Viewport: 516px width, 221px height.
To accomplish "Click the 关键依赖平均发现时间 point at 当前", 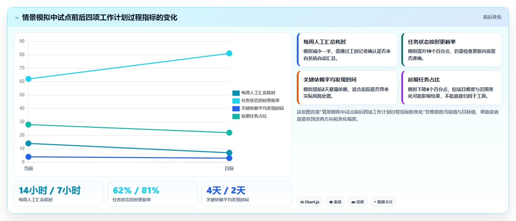I will pyautogui.click(x=29, y=157).
